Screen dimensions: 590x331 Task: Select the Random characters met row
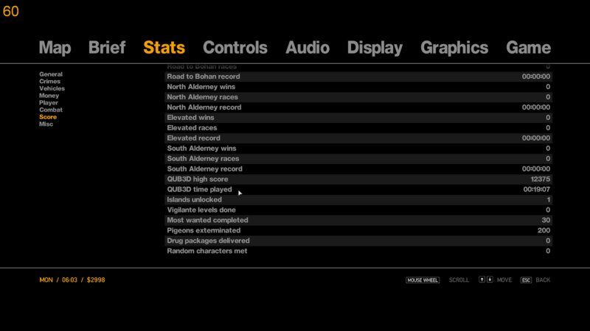click(x=358, y=251)
